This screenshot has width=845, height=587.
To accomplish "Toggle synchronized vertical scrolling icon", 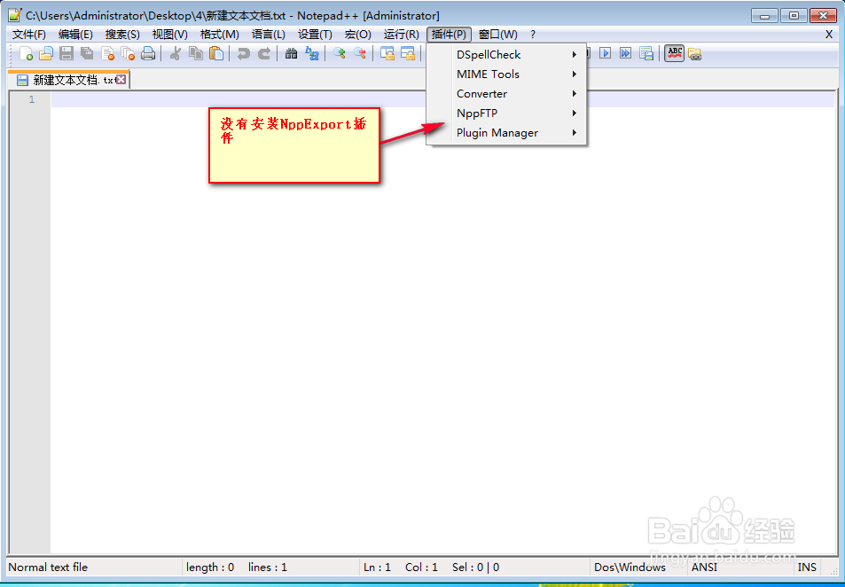I will tap(387, 53).
